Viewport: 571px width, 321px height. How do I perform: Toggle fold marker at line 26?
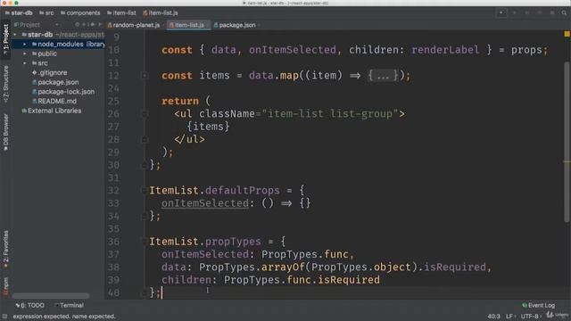coord(145,114)
